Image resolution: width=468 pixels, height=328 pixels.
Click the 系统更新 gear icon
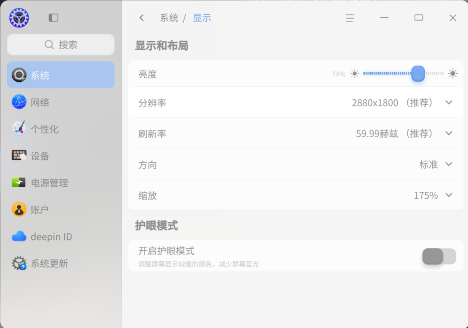[19, 263]
